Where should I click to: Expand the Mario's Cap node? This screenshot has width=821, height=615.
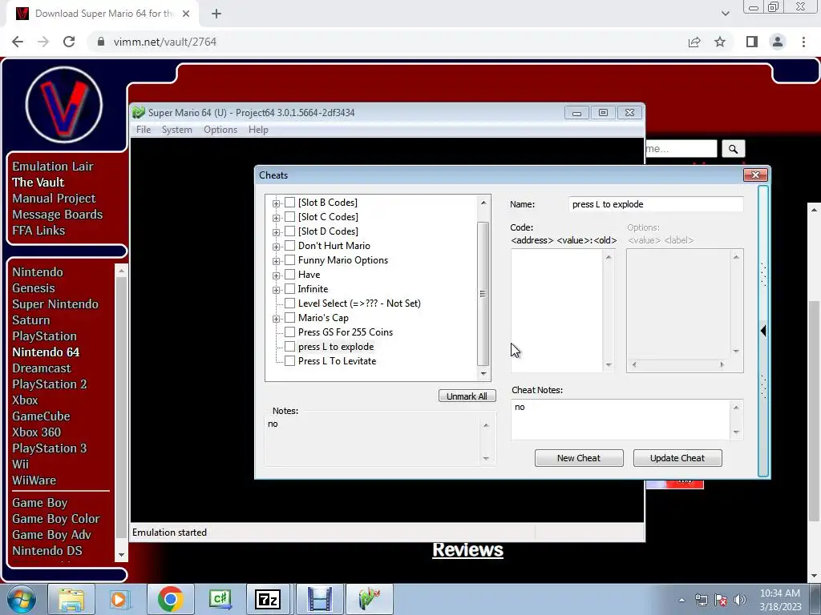276,318
